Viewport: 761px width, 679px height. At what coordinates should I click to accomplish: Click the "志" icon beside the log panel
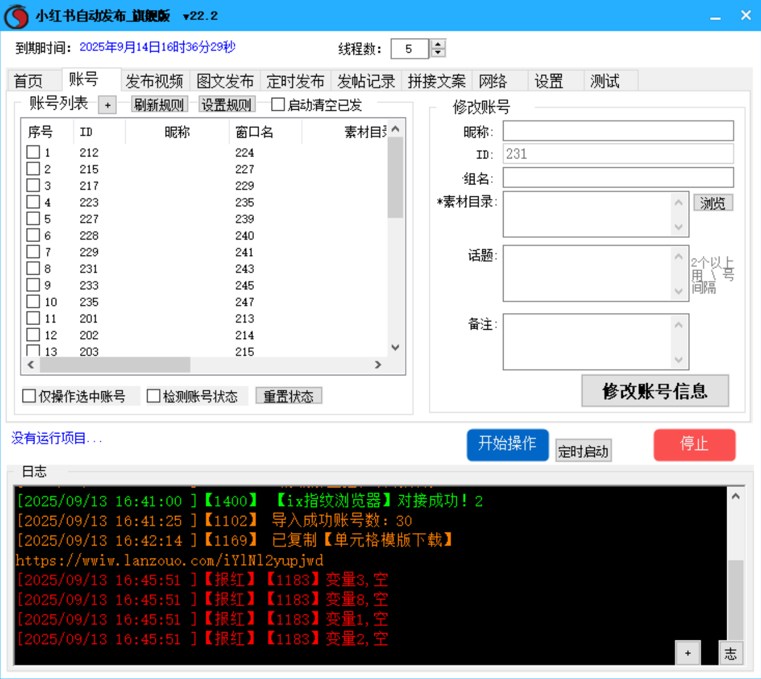click(x=731, y=652)
